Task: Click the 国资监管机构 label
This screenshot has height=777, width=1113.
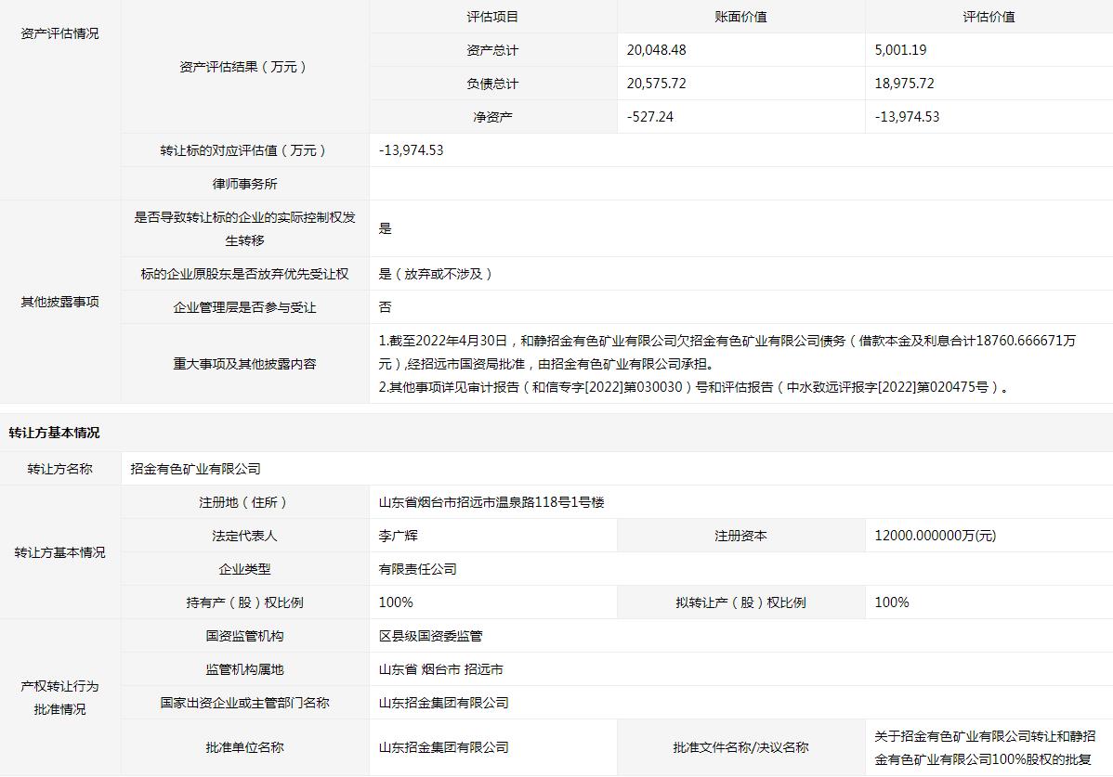Action: pyautogui.click(x=244, y=636)
